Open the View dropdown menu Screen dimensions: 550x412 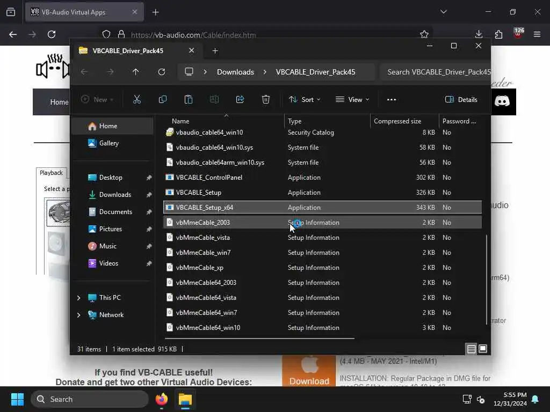352,99
